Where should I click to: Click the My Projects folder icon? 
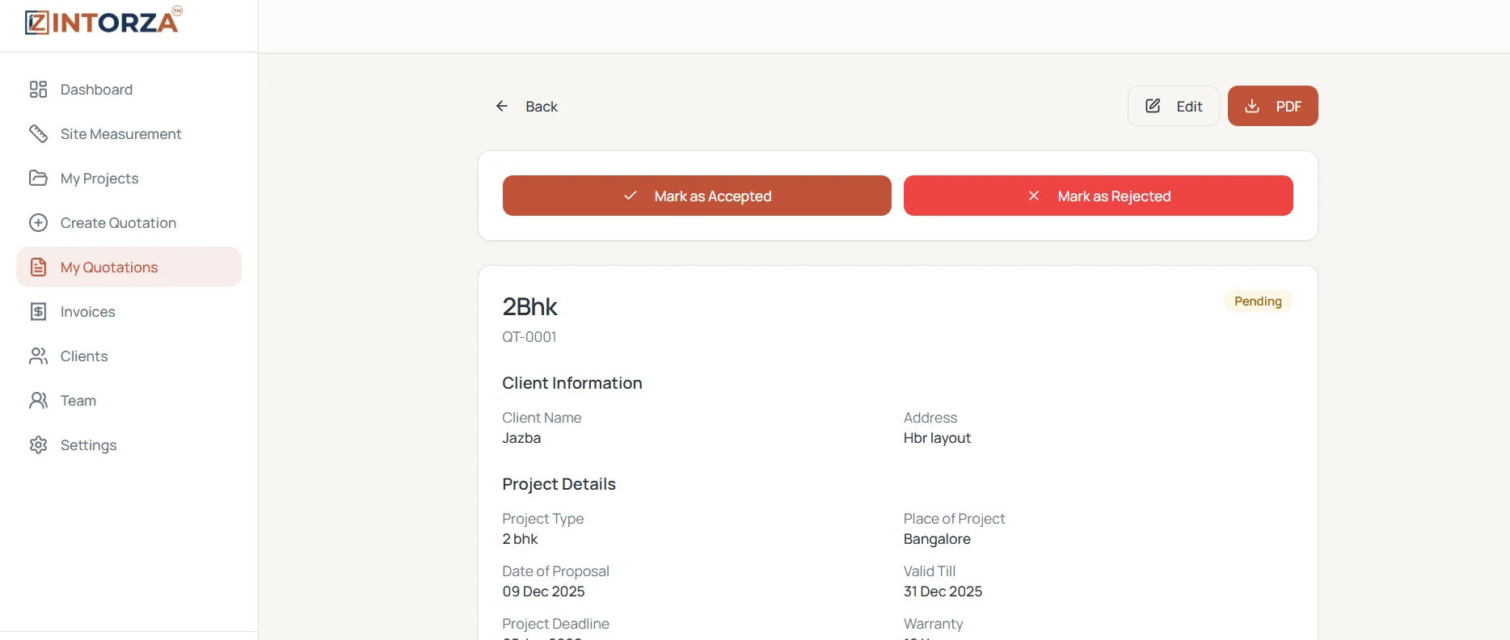[x=38, y=178]
